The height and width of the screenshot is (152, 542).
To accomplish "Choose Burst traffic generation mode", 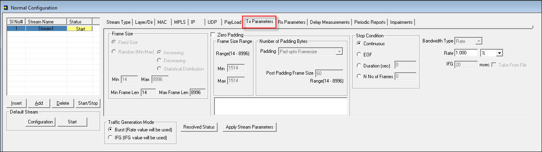I will coord(111,130).
